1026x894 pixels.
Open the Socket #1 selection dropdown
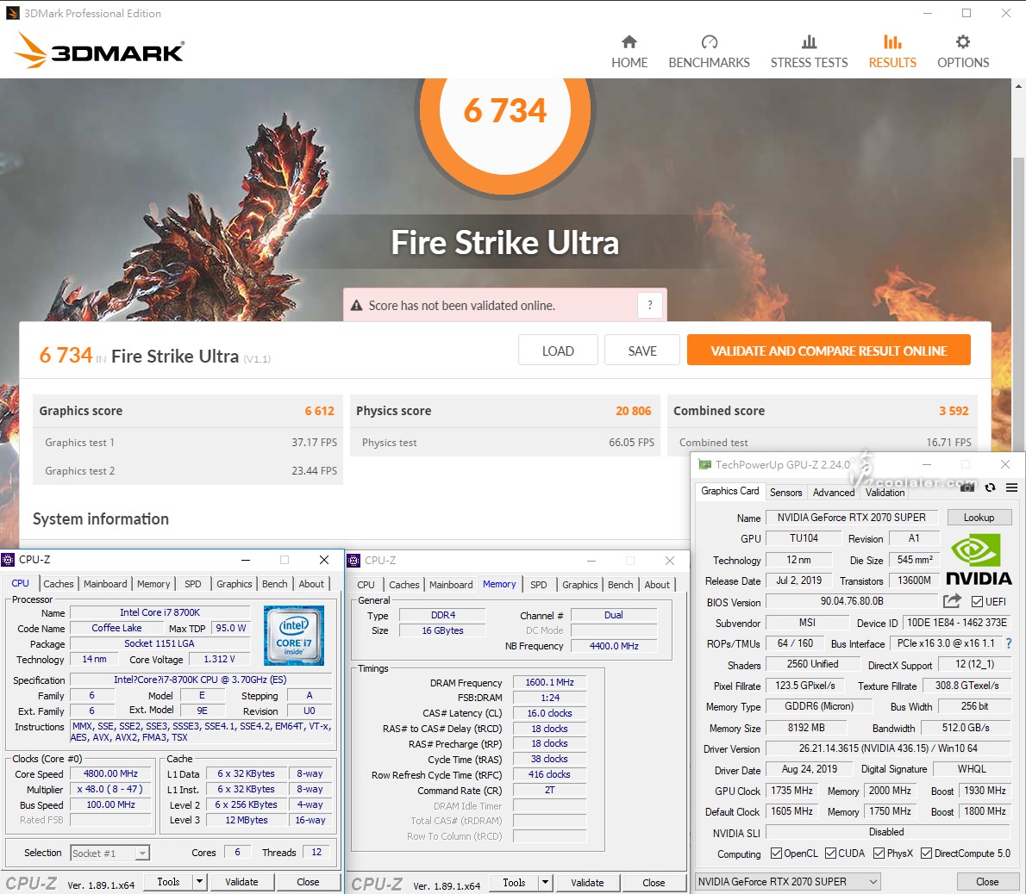tap(110, 853)
